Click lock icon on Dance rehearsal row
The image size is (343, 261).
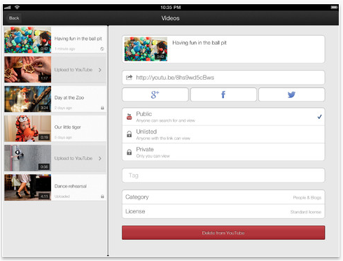[x=102, y=197]
